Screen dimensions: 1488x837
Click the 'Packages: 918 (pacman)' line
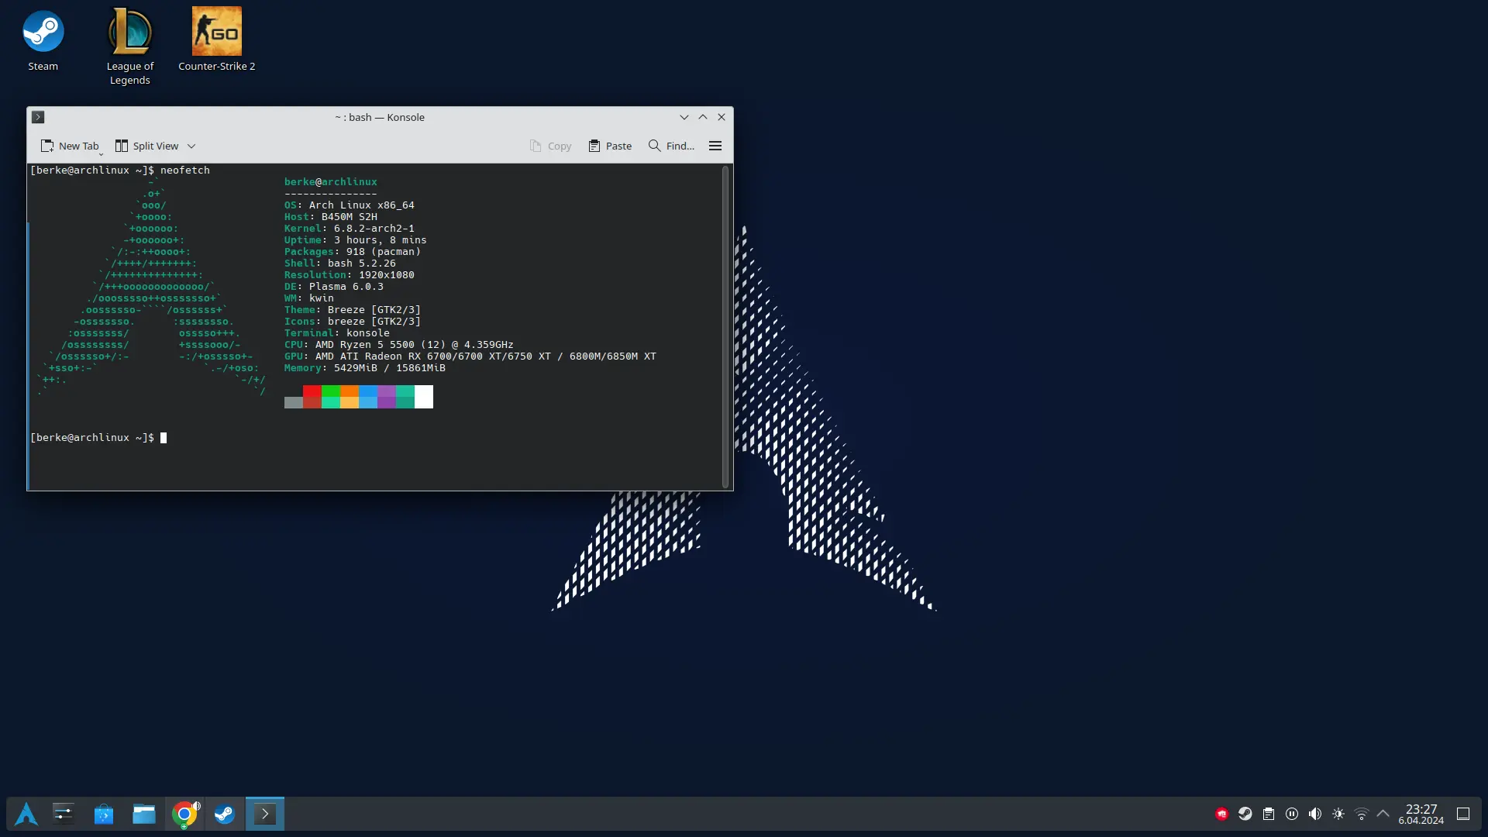pos(353,252)
